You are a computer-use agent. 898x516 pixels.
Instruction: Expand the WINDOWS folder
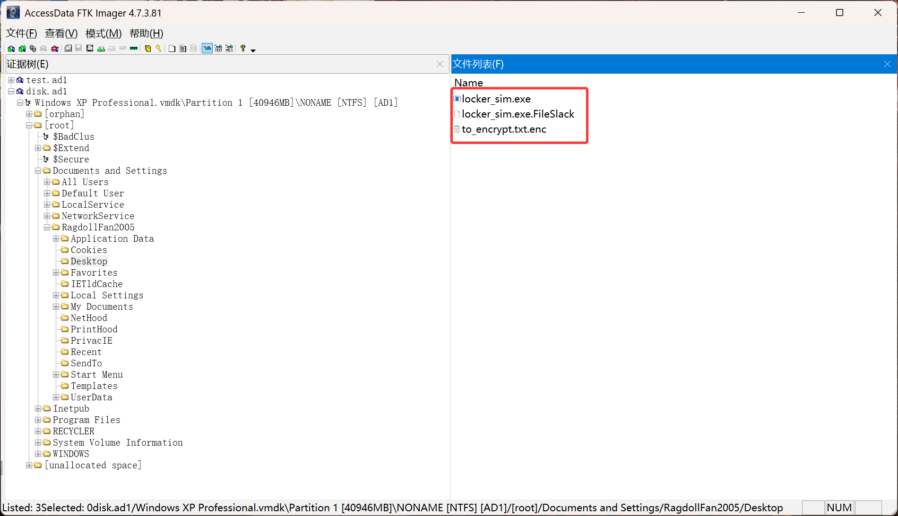point(38,454)
